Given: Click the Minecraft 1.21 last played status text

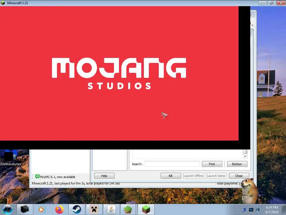Looking at the screenshot, I should tap(76, 183).
